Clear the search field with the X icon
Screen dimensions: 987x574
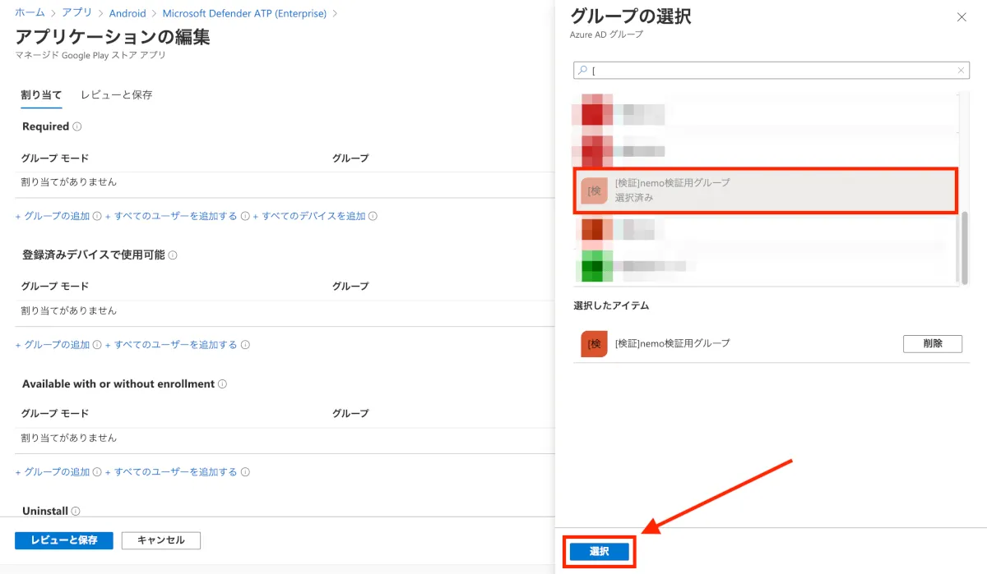click(961, 71)
